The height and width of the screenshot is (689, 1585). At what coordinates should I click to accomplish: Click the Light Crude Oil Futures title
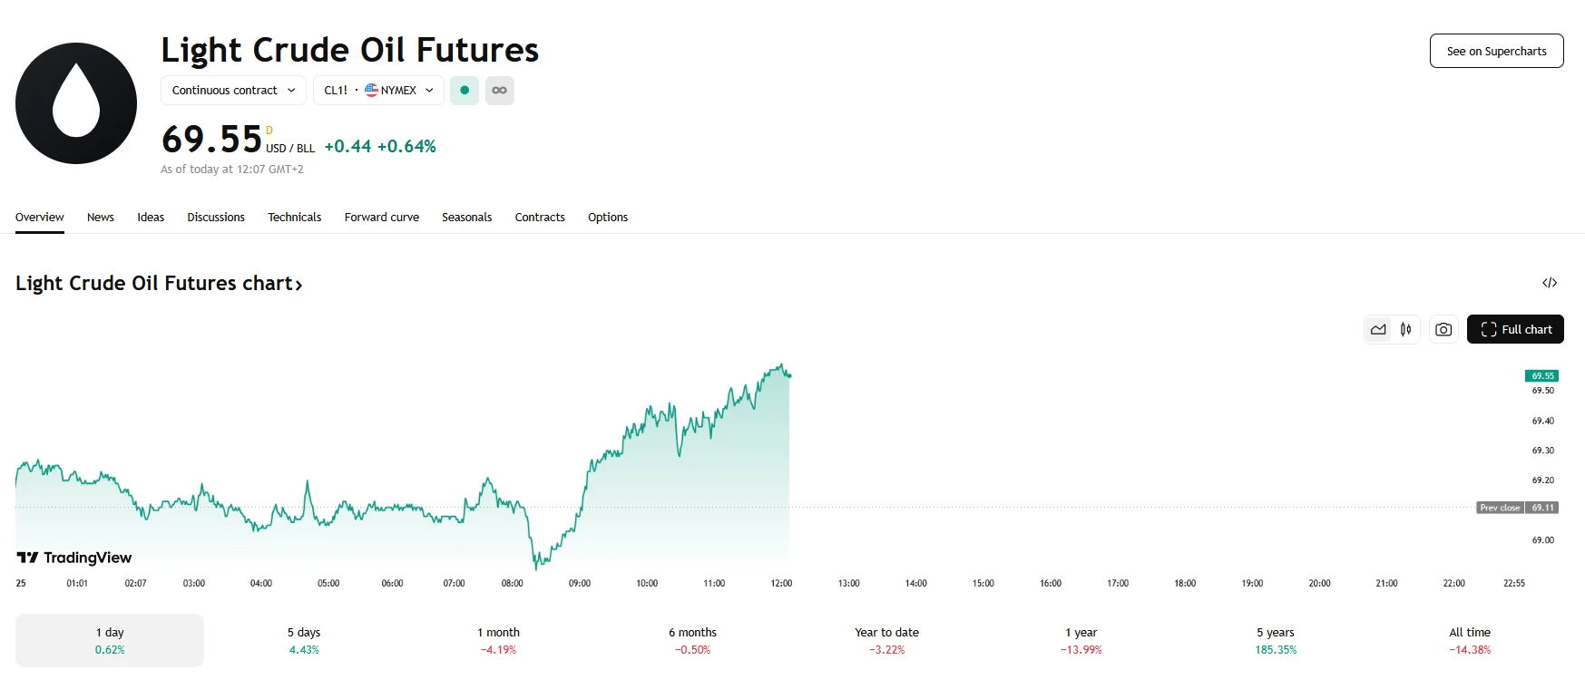coord(350,50)
